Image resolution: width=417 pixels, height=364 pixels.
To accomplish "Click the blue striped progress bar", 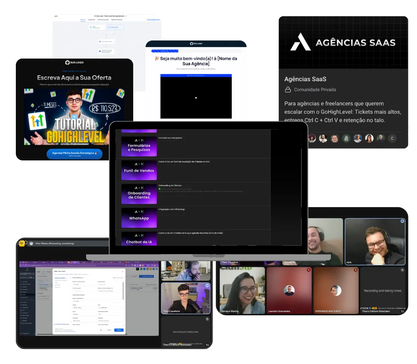I will [165, 51].
